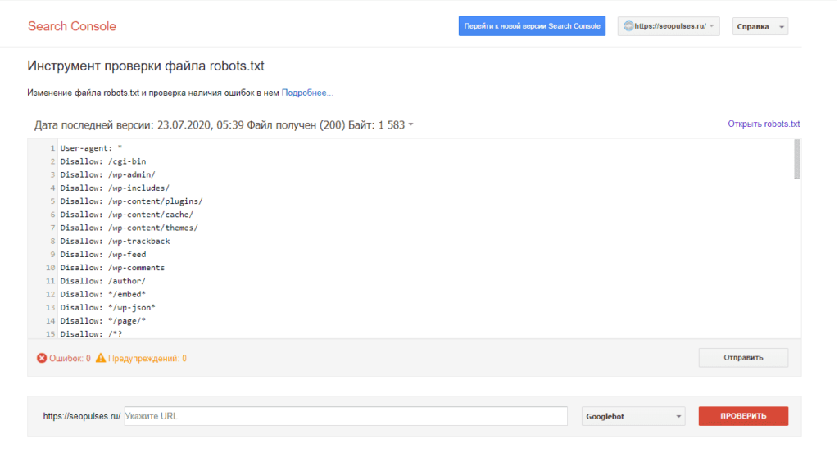This screenshot has height=457, width=839.
Task: Click the red error icon
Action: point(42,358)
